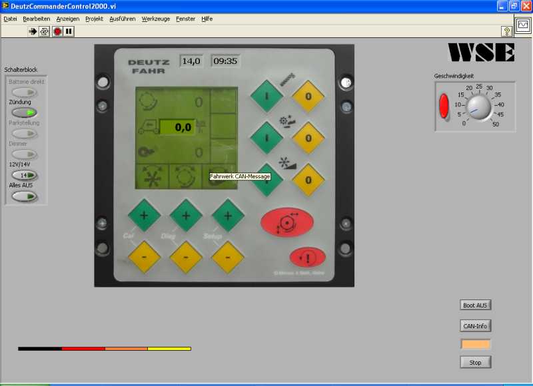Click the orange color indicator box
Image resolution: width=533 pixels, height=386 pixels.
coord(476,344)
